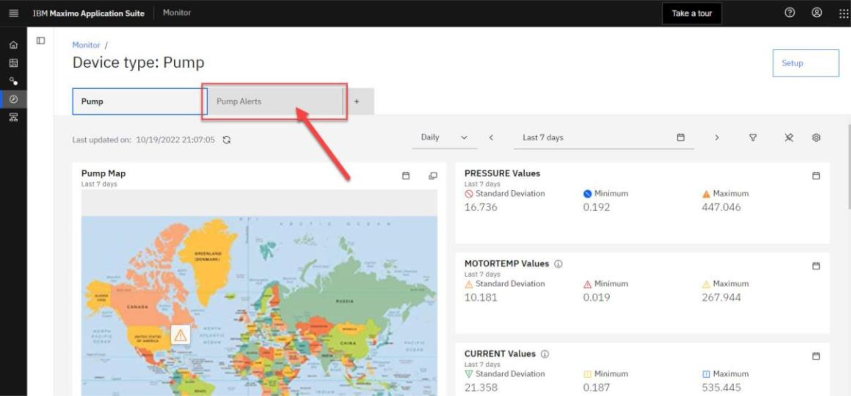Open dashboard settings gear icon
Viewport: 851px width, 396px height.
(816, 138)
